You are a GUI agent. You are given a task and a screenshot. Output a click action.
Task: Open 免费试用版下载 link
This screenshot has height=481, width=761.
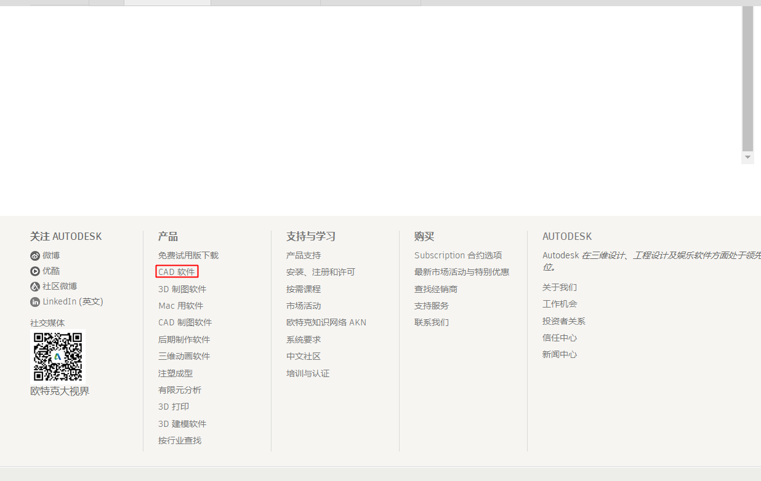point(188,255)
